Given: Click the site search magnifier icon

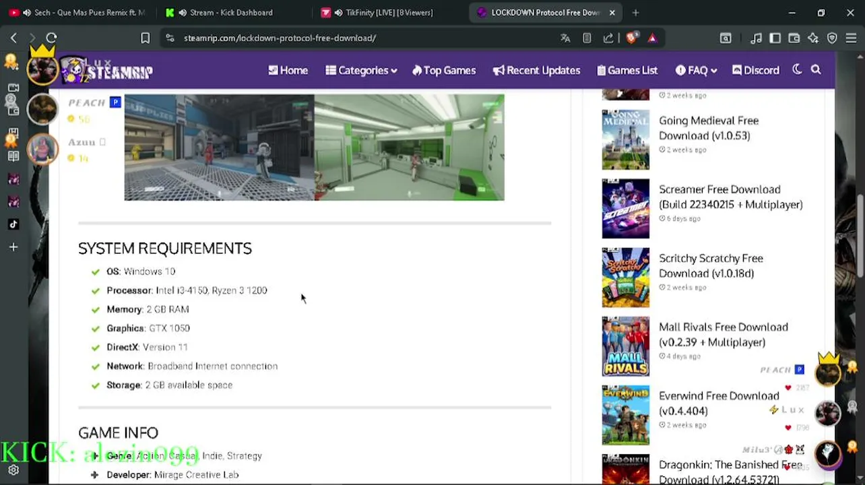Looking at the screenshot, I should point(816,70).
